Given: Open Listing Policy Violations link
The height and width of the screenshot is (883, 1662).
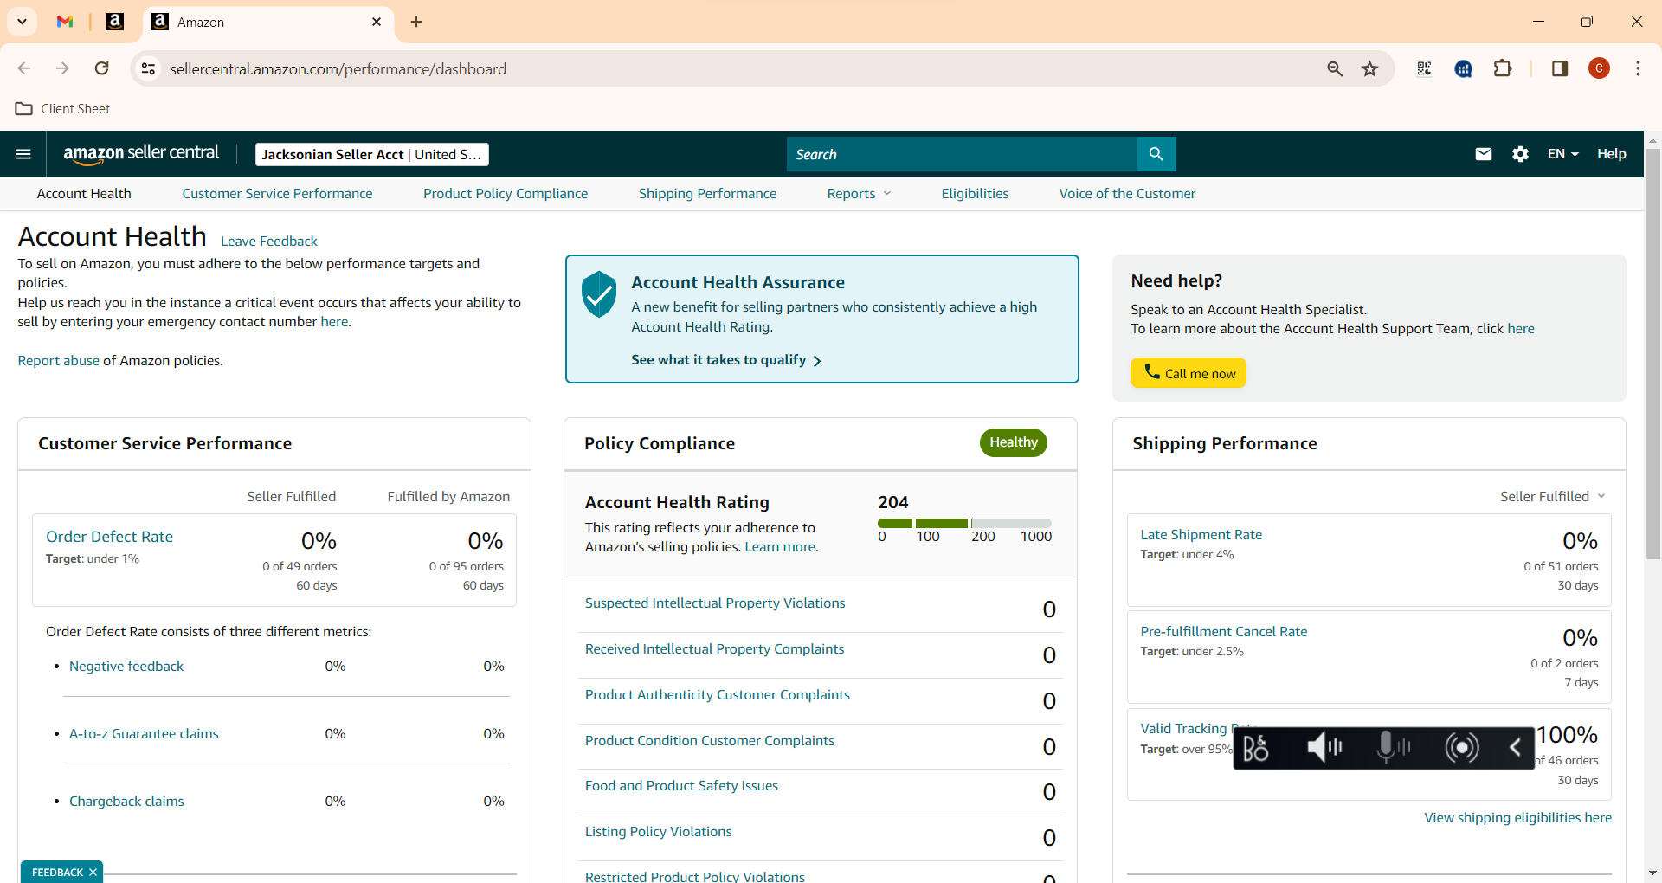Looking at the screenshot, I should point(658,832).
